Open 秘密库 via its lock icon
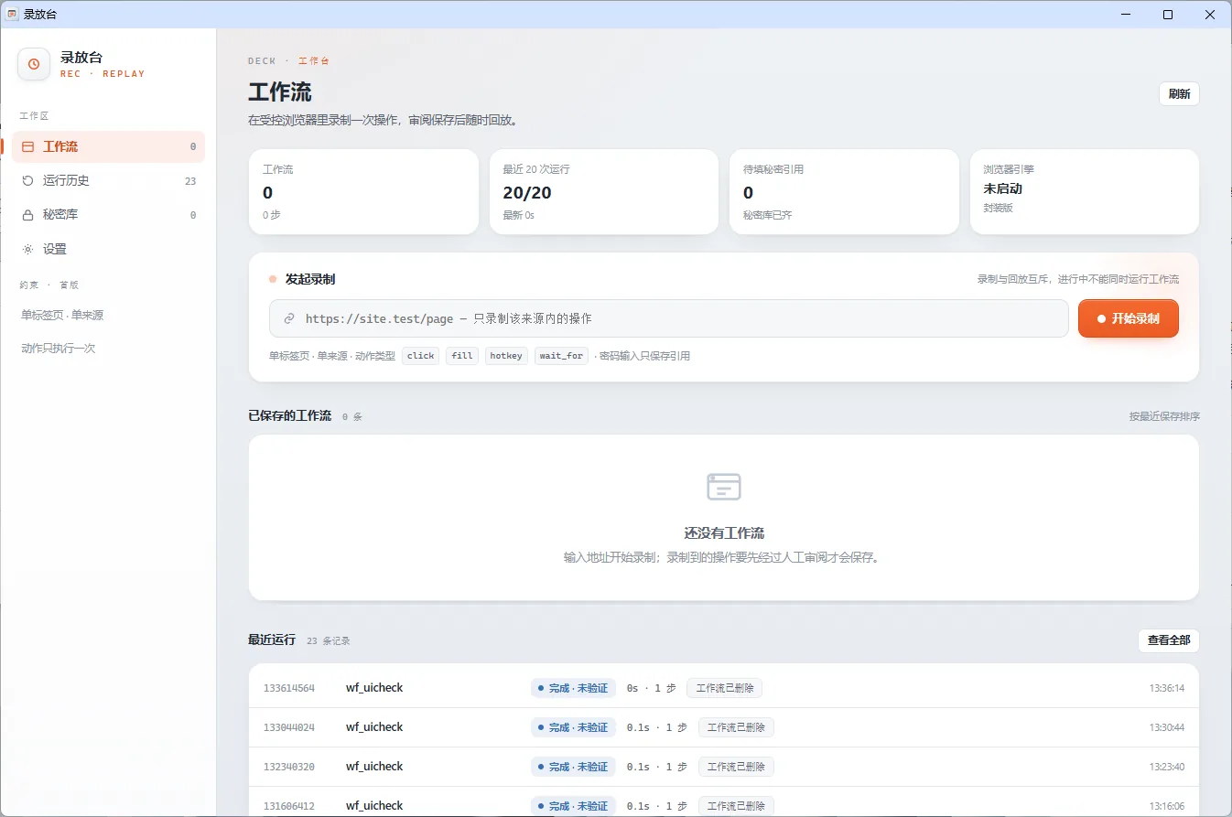 [x=27, y=215]
